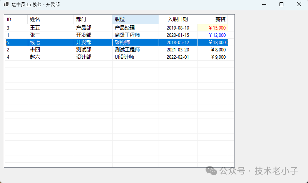Click the 部门 column header

93,19
